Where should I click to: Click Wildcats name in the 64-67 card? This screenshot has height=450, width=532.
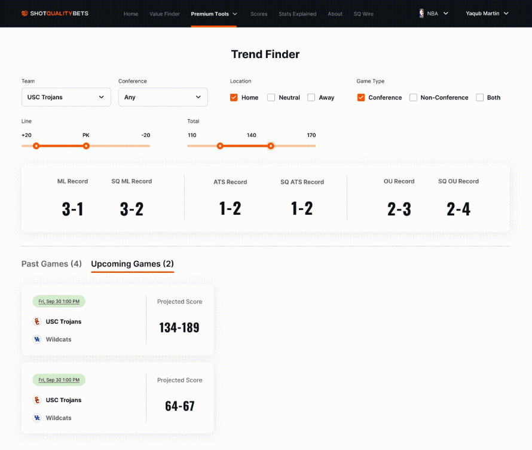click(59, 418)
